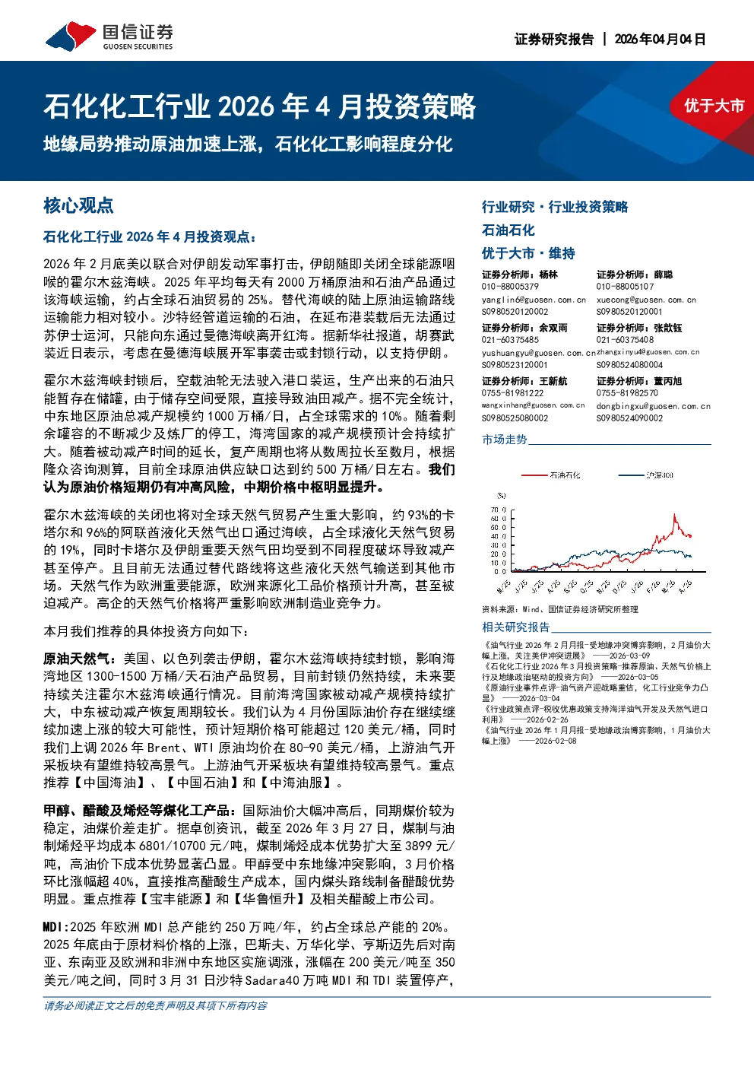Click analyst name 张歆钰
Viewport: 754px width, 1067px height.
click(x=667, y=328)
